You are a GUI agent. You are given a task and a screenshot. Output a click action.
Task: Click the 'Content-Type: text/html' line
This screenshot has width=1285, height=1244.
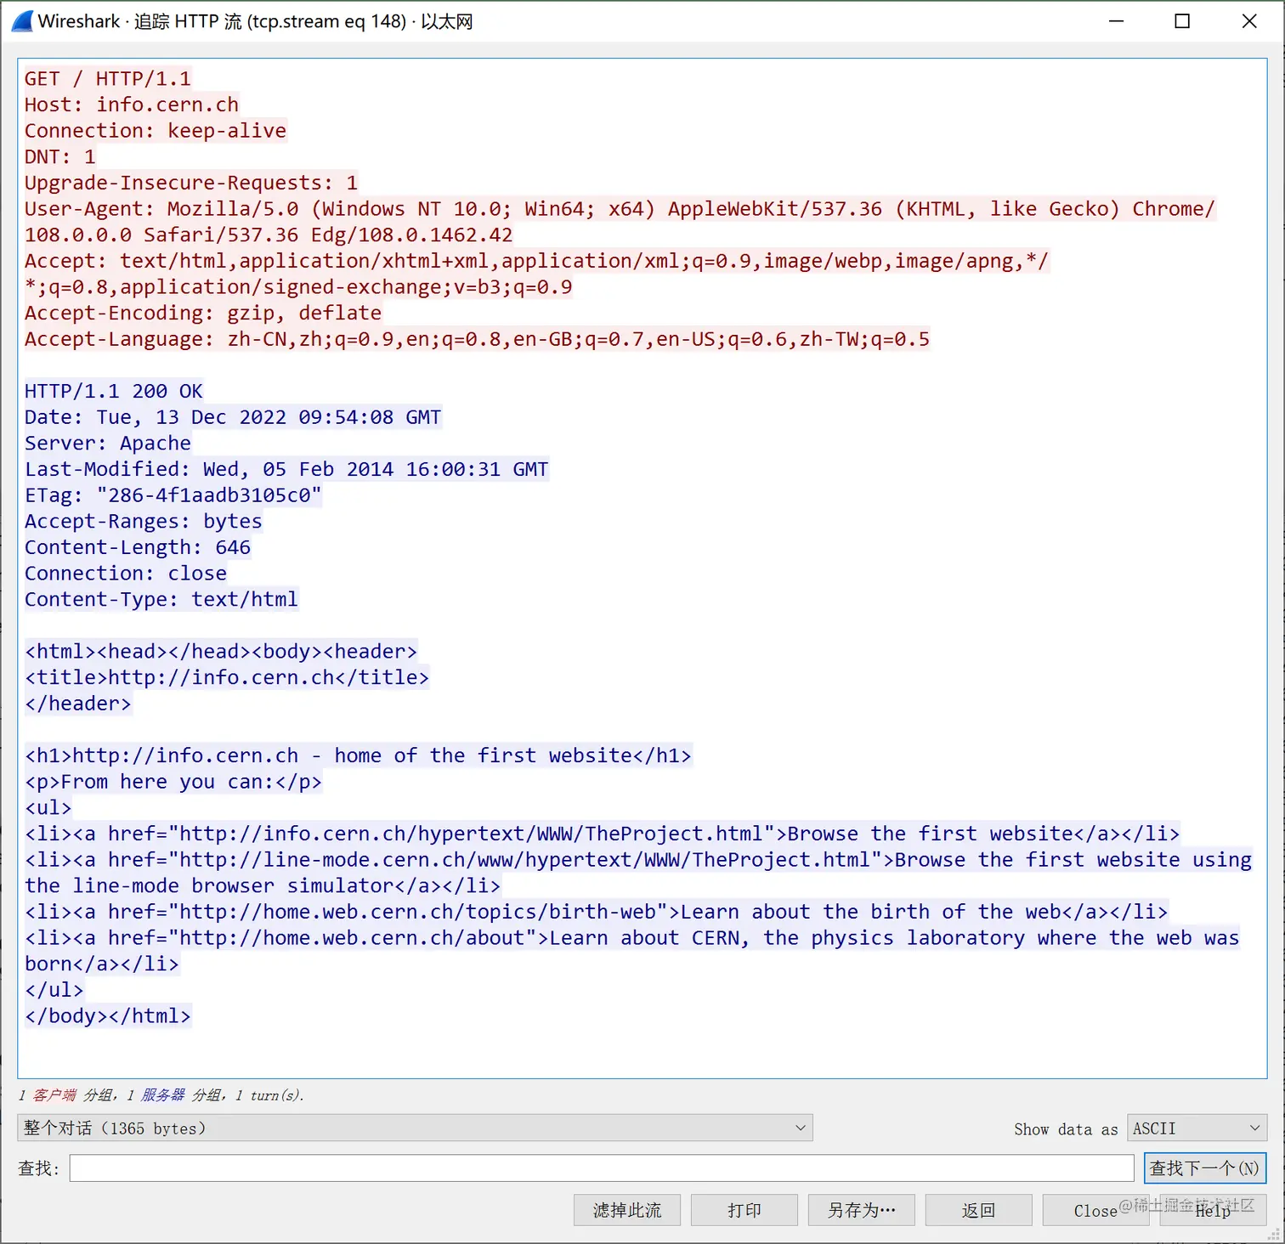pos(161,599)
